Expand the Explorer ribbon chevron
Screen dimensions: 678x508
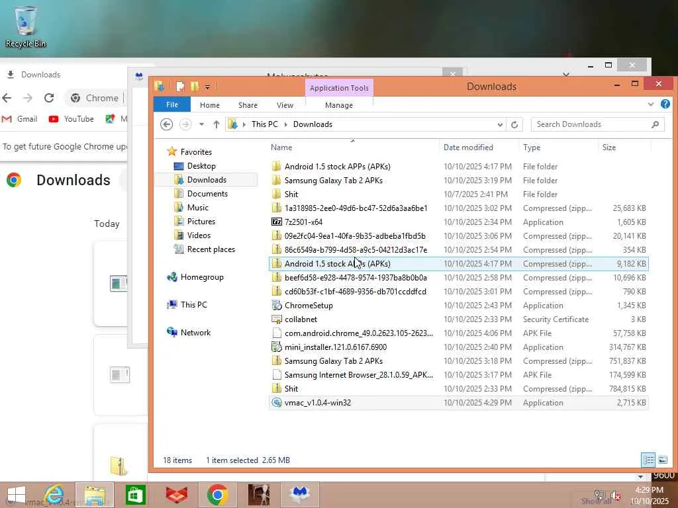click(651, 104)
